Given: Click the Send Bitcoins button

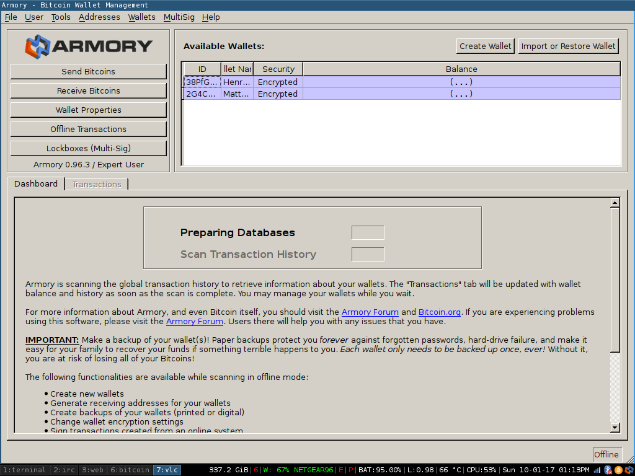Looking at the screenshot, I should click(88, 72).
